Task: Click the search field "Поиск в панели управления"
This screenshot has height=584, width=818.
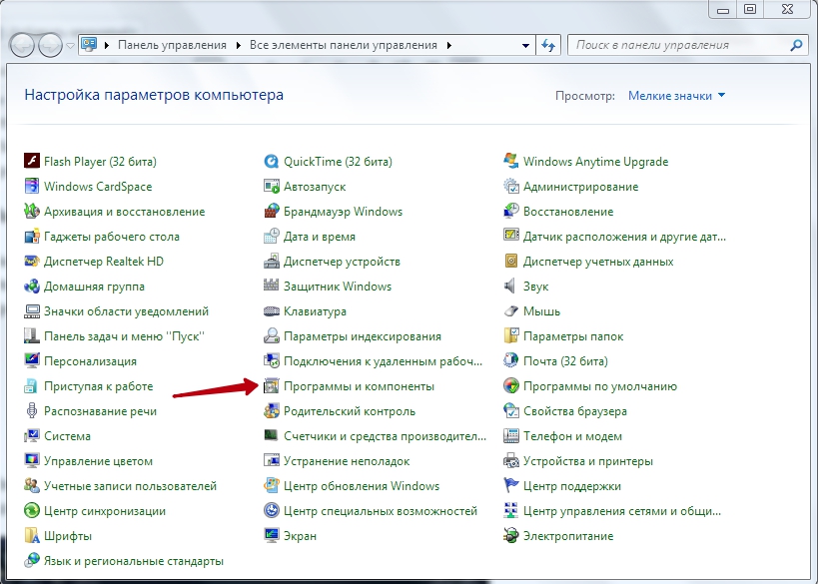Action: 679,45
